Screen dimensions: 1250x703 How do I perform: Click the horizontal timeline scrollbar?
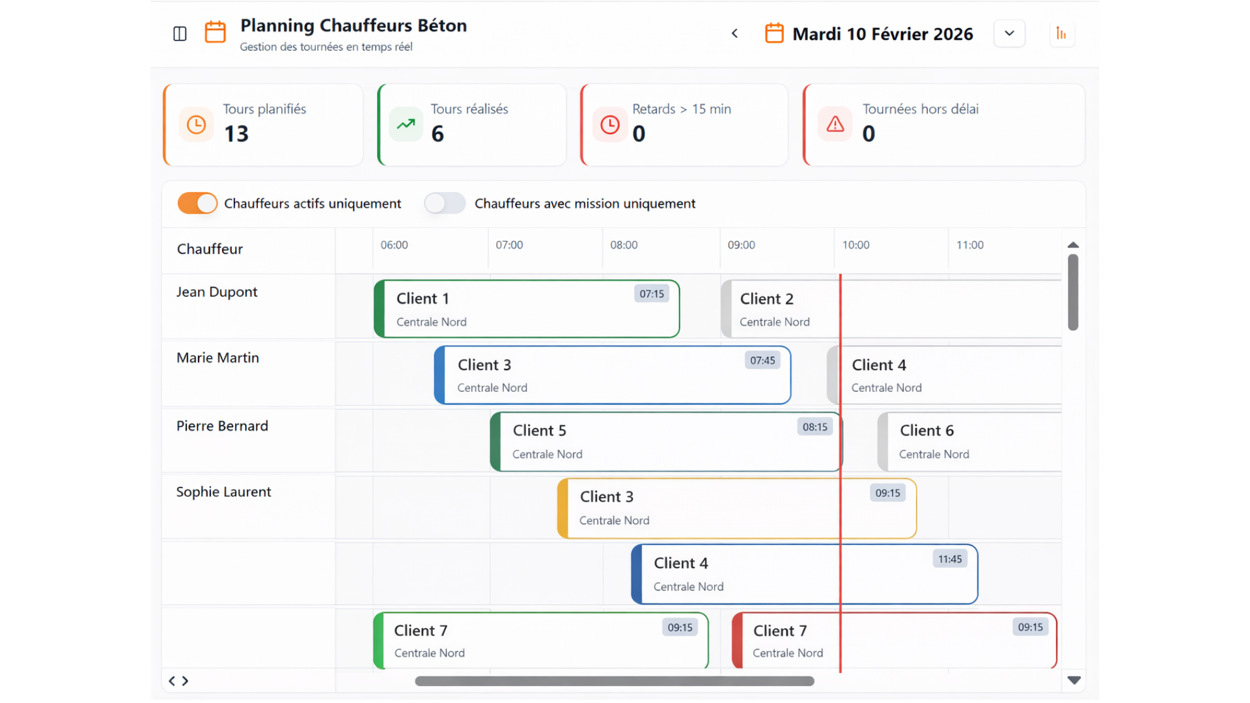614,681
